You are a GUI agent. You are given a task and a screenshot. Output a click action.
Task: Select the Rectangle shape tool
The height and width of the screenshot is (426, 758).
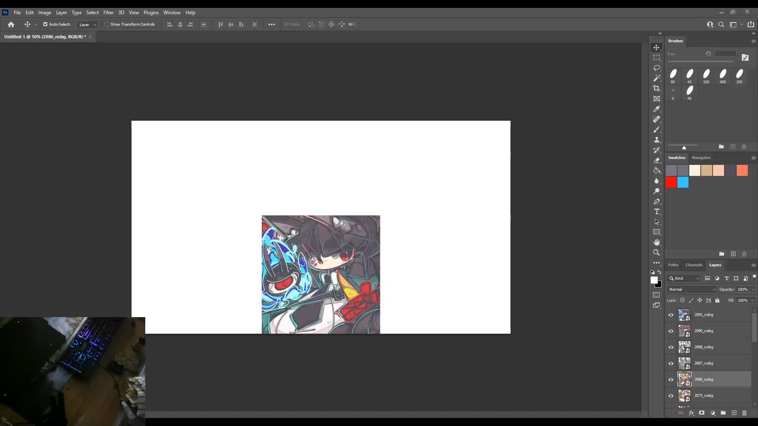[x=657, y=232]
